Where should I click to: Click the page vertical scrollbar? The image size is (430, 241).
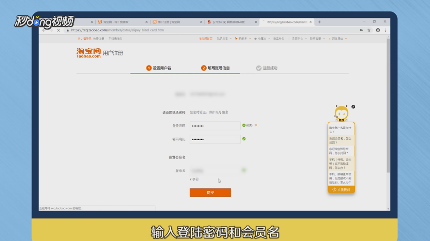[388, 105]
